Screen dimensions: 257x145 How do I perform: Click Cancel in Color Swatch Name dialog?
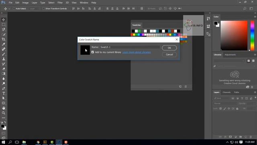(169, 54)
